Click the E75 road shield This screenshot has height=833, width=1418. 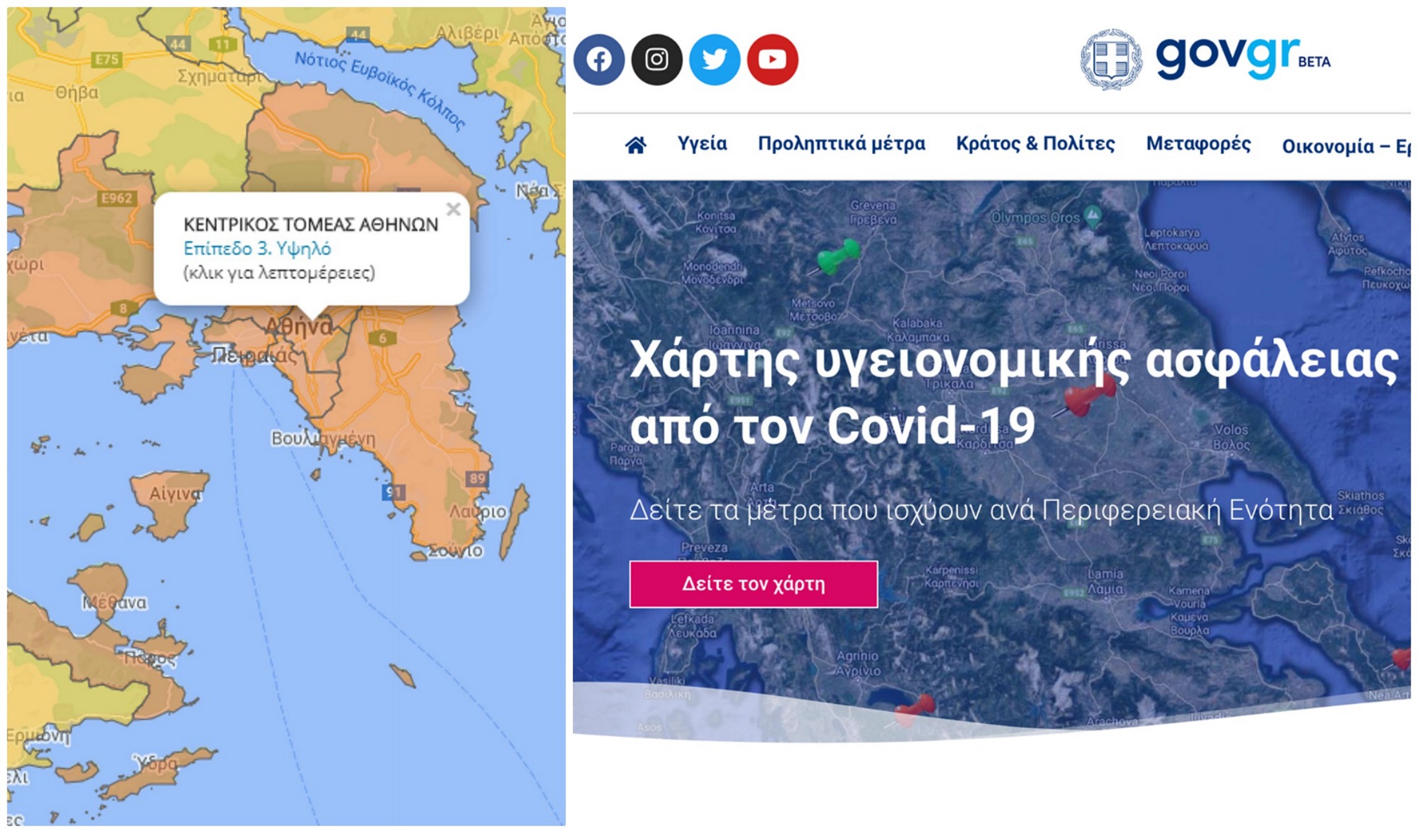click(x=107, y=59)
